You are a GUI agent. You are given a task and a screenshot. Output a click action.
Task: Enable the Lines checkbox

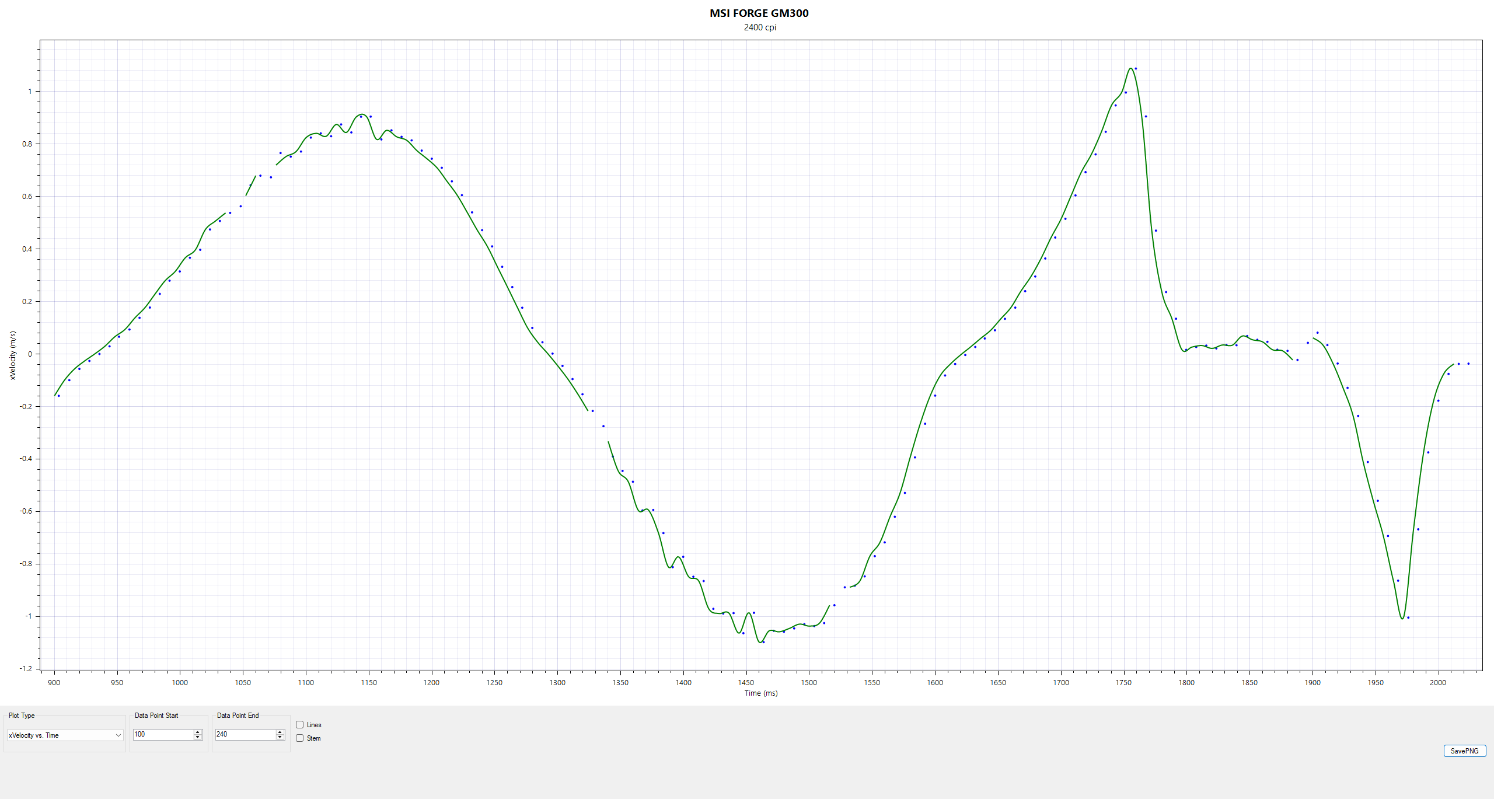pos(300,725)
